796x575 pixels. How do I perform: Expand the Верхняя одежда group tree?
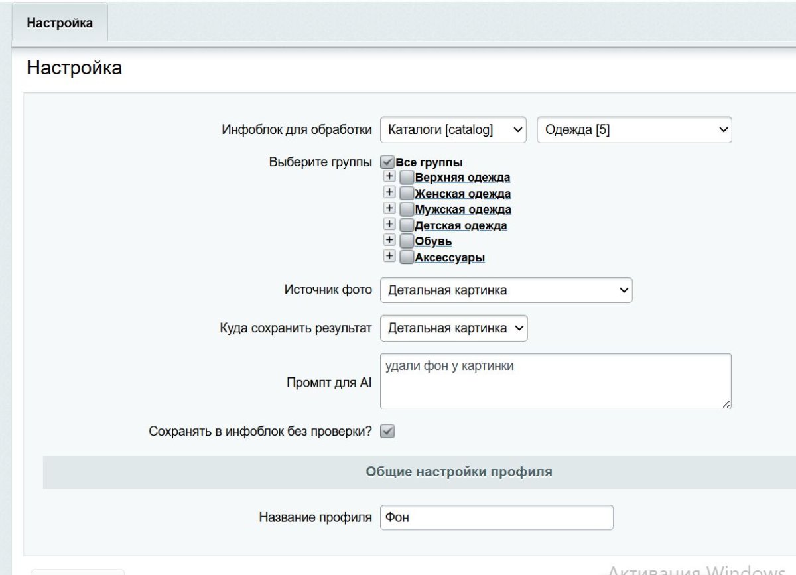pos(390,178)
